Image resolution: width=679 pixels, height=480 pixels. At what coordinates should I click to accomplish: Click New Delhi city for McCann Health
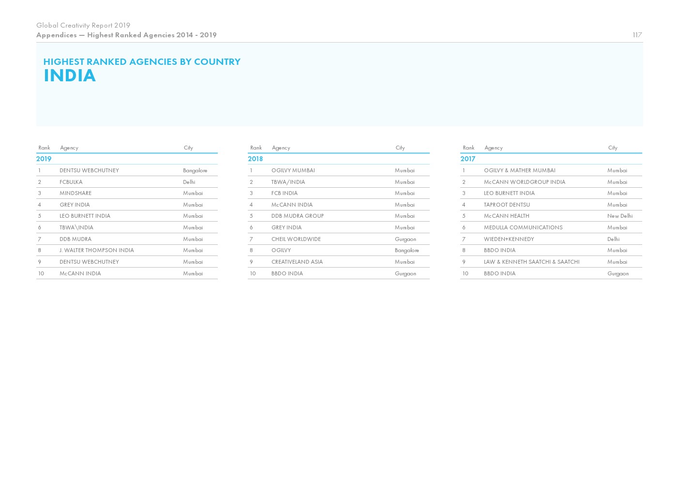(619, 216)
